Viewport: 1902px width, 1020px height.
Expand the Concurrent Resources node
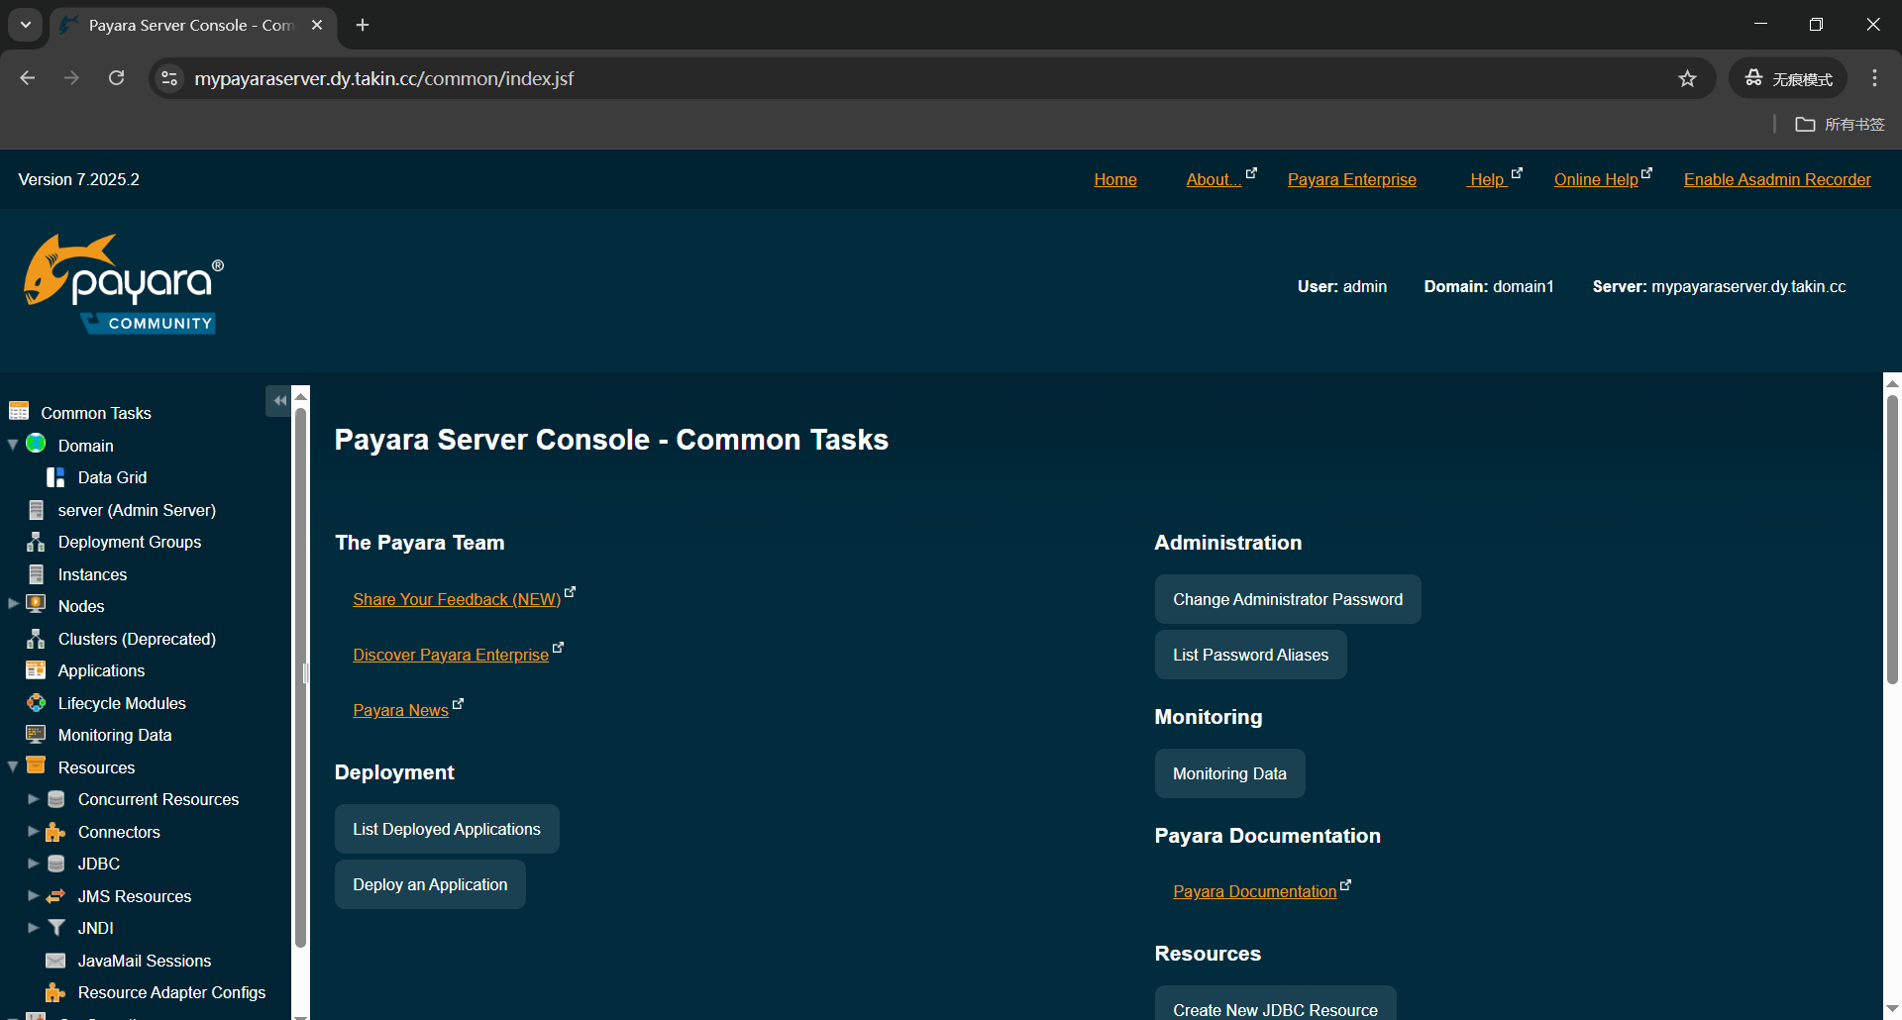click(x=33, y=799)
